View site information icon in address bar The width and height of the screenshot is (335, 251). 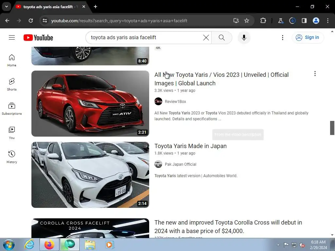click(45, 21)
